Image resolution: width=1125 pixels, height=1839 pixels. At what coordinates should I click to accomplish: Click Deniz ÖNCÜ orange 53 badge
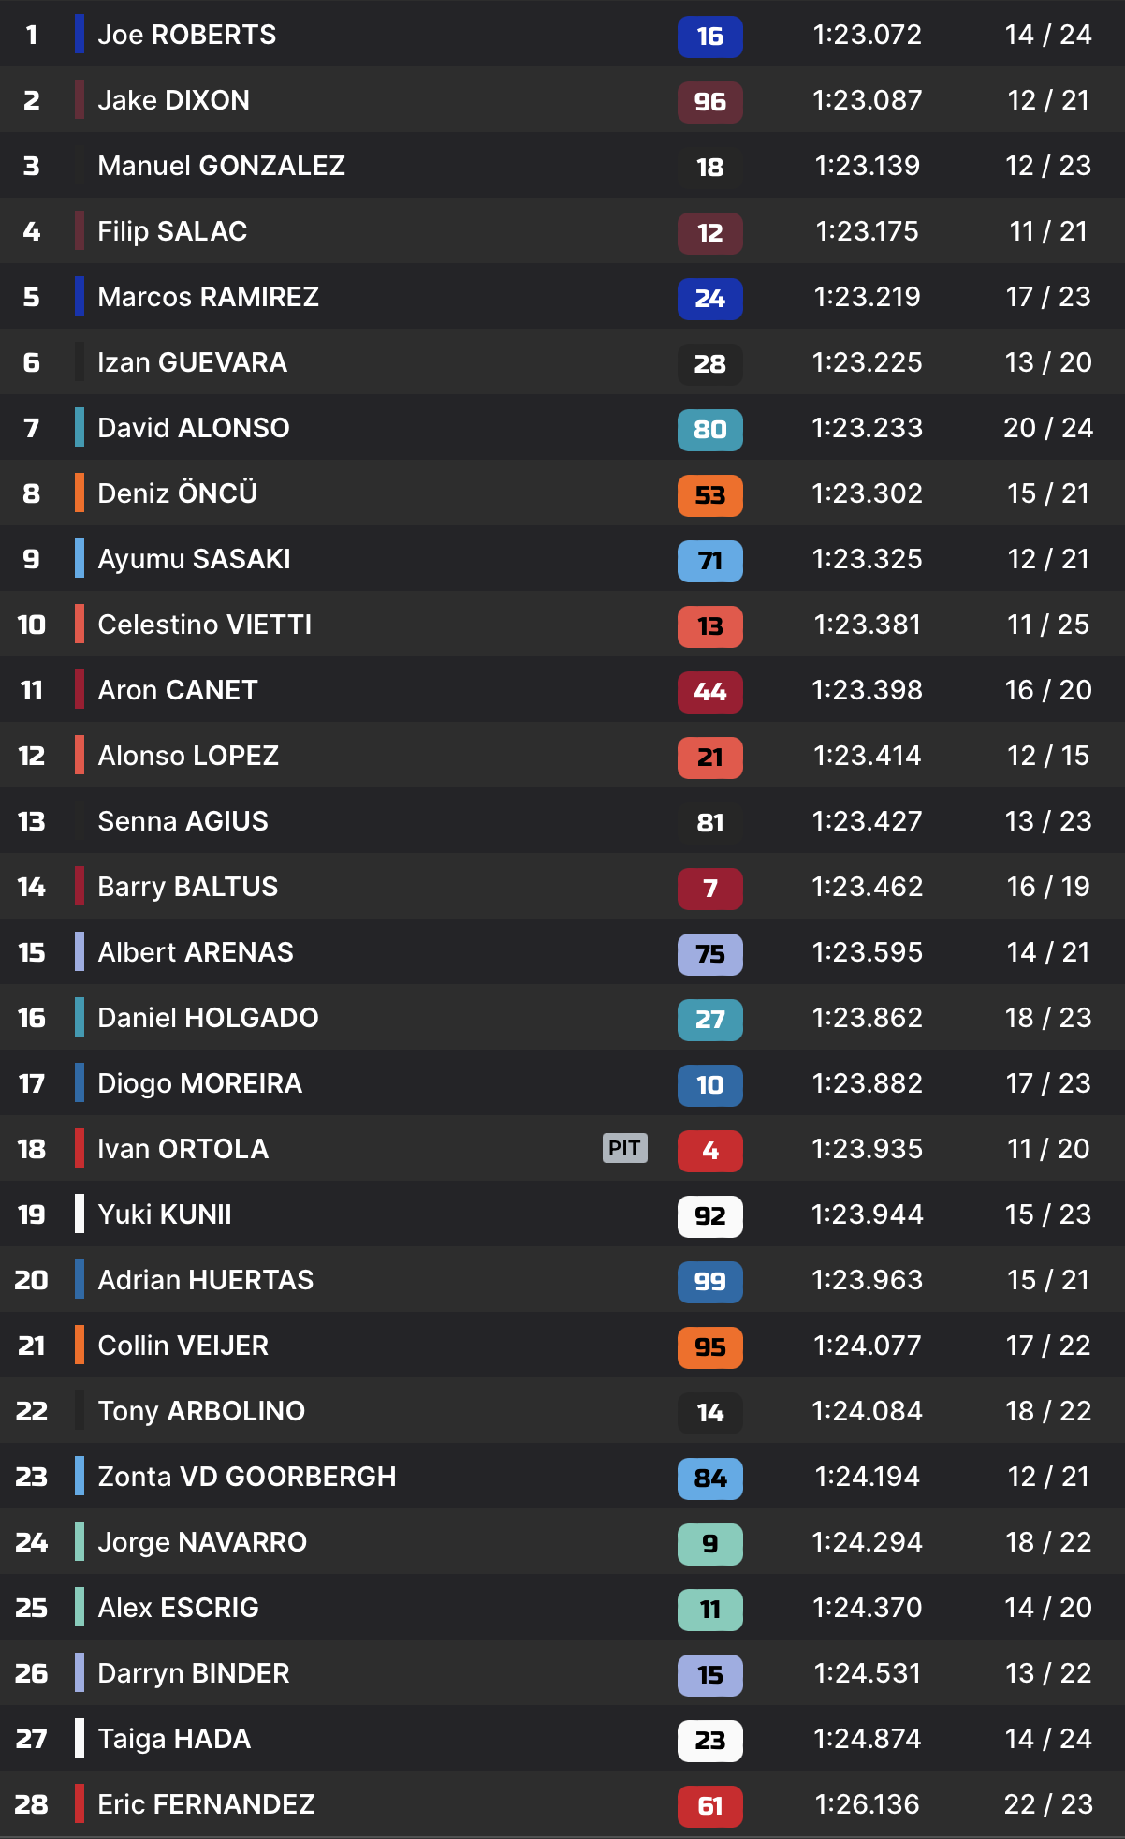(x=709, y=495)
